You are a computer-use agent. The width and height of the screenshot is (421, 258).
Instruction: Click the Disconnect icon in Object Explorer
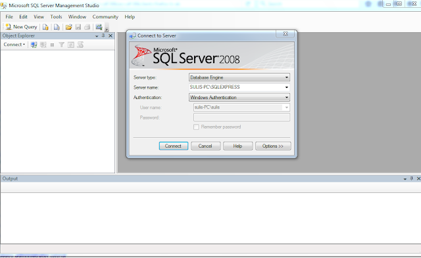pos(43,45)
